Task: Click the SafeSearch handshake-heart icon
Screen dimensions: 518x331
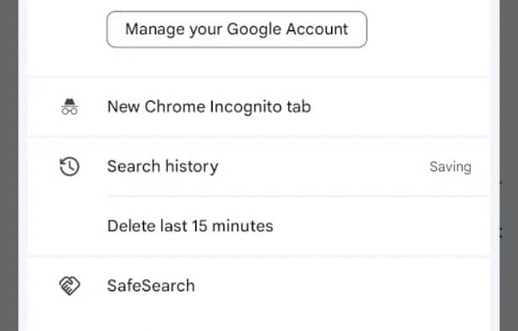Action: pyautogui.click(x=70, y=286)
